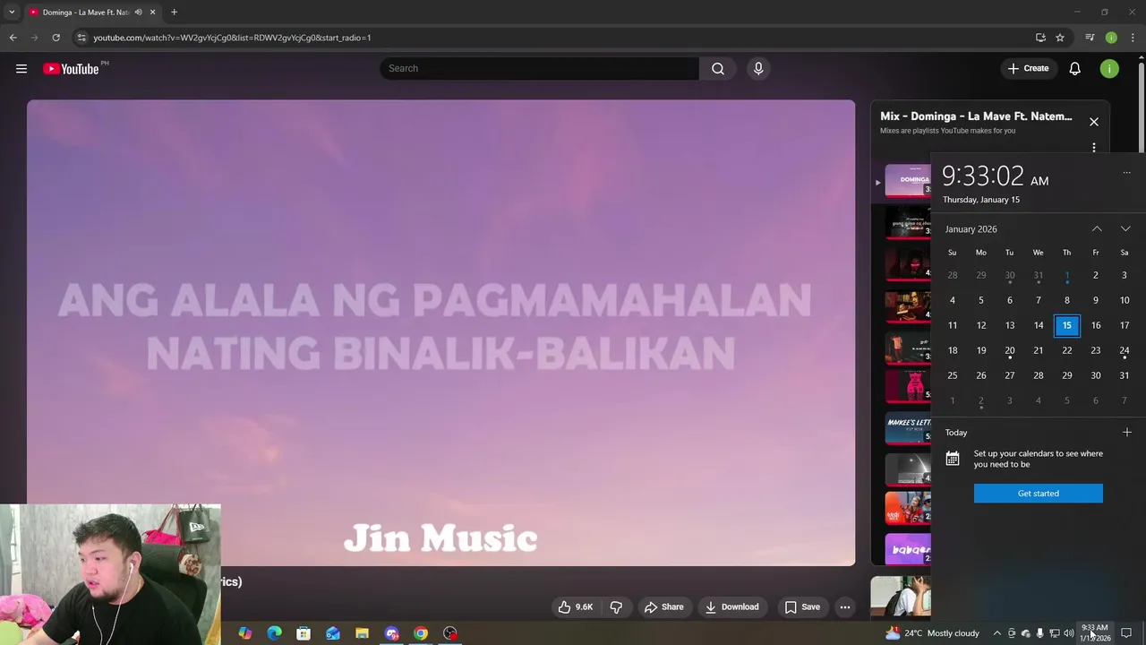Start voice search with the microphone
The height and width of the screenshot is (645, 1146).
coord(758,69)
